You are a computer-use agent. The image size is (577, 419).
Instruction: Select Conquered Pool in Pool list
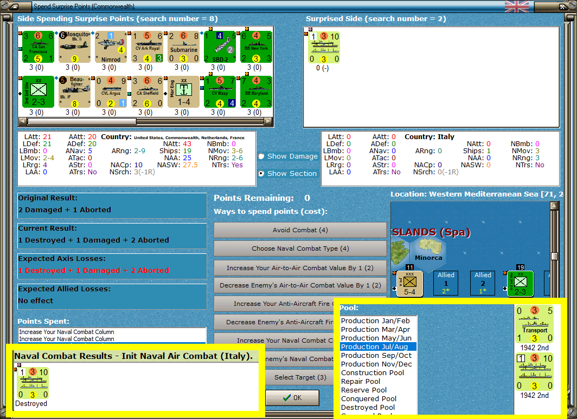tap(379, 399)
